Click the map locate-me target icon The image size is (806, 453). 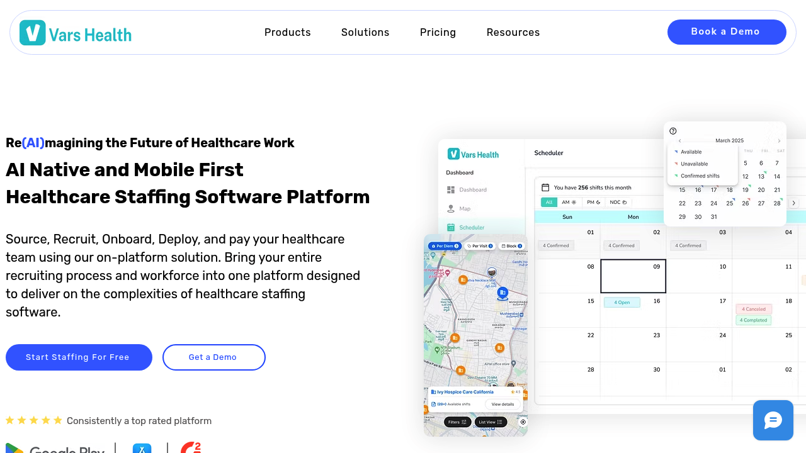522,422
